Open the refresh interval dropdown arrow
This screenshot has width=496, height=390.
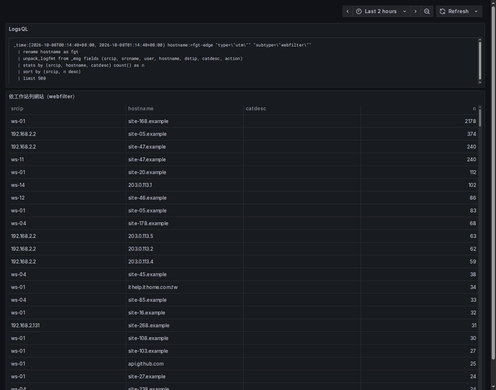pos(476,12)
